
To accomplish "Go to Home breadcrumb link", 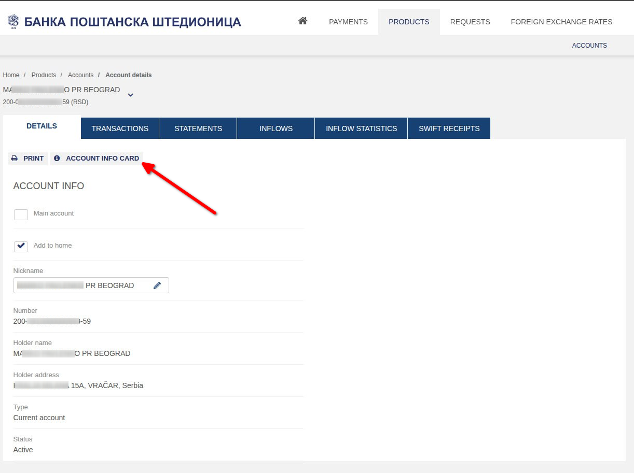I will [11, 75].
